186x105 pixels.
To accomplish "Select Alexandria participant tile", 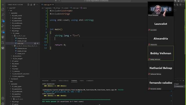I will click(x=161, y=38).
